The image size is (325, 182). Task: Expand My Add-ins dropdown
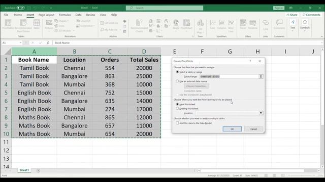120,30
